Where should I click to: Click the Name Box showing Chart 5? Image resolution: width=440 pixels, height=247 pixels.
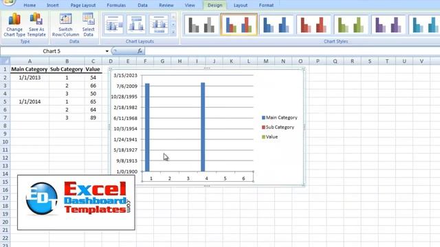click(52, 51)
